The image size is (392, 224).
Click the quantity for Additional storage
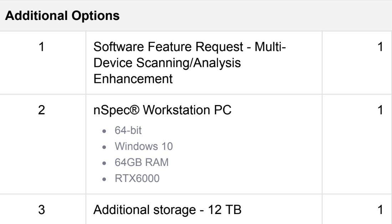point(380,210)
